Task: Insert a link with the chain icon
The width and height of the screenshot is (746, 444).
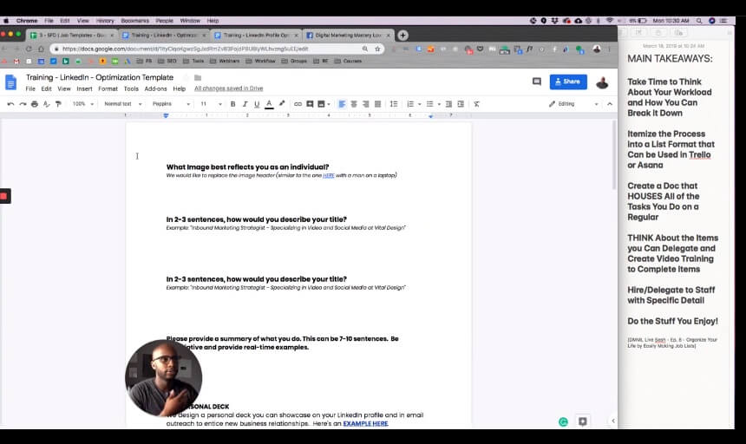Action: coord(298,104)
